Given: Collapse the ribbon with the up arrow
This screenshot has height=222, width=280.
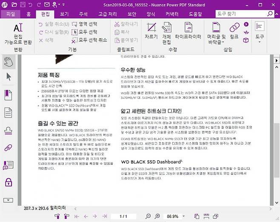Looking at the screenshot, I should pos(277,14).
